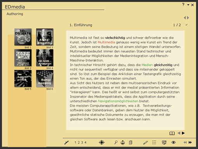Screen dimensions: 198x149
Task: Open the bulleted list contents icon
Action: click(x=154, y=142)
